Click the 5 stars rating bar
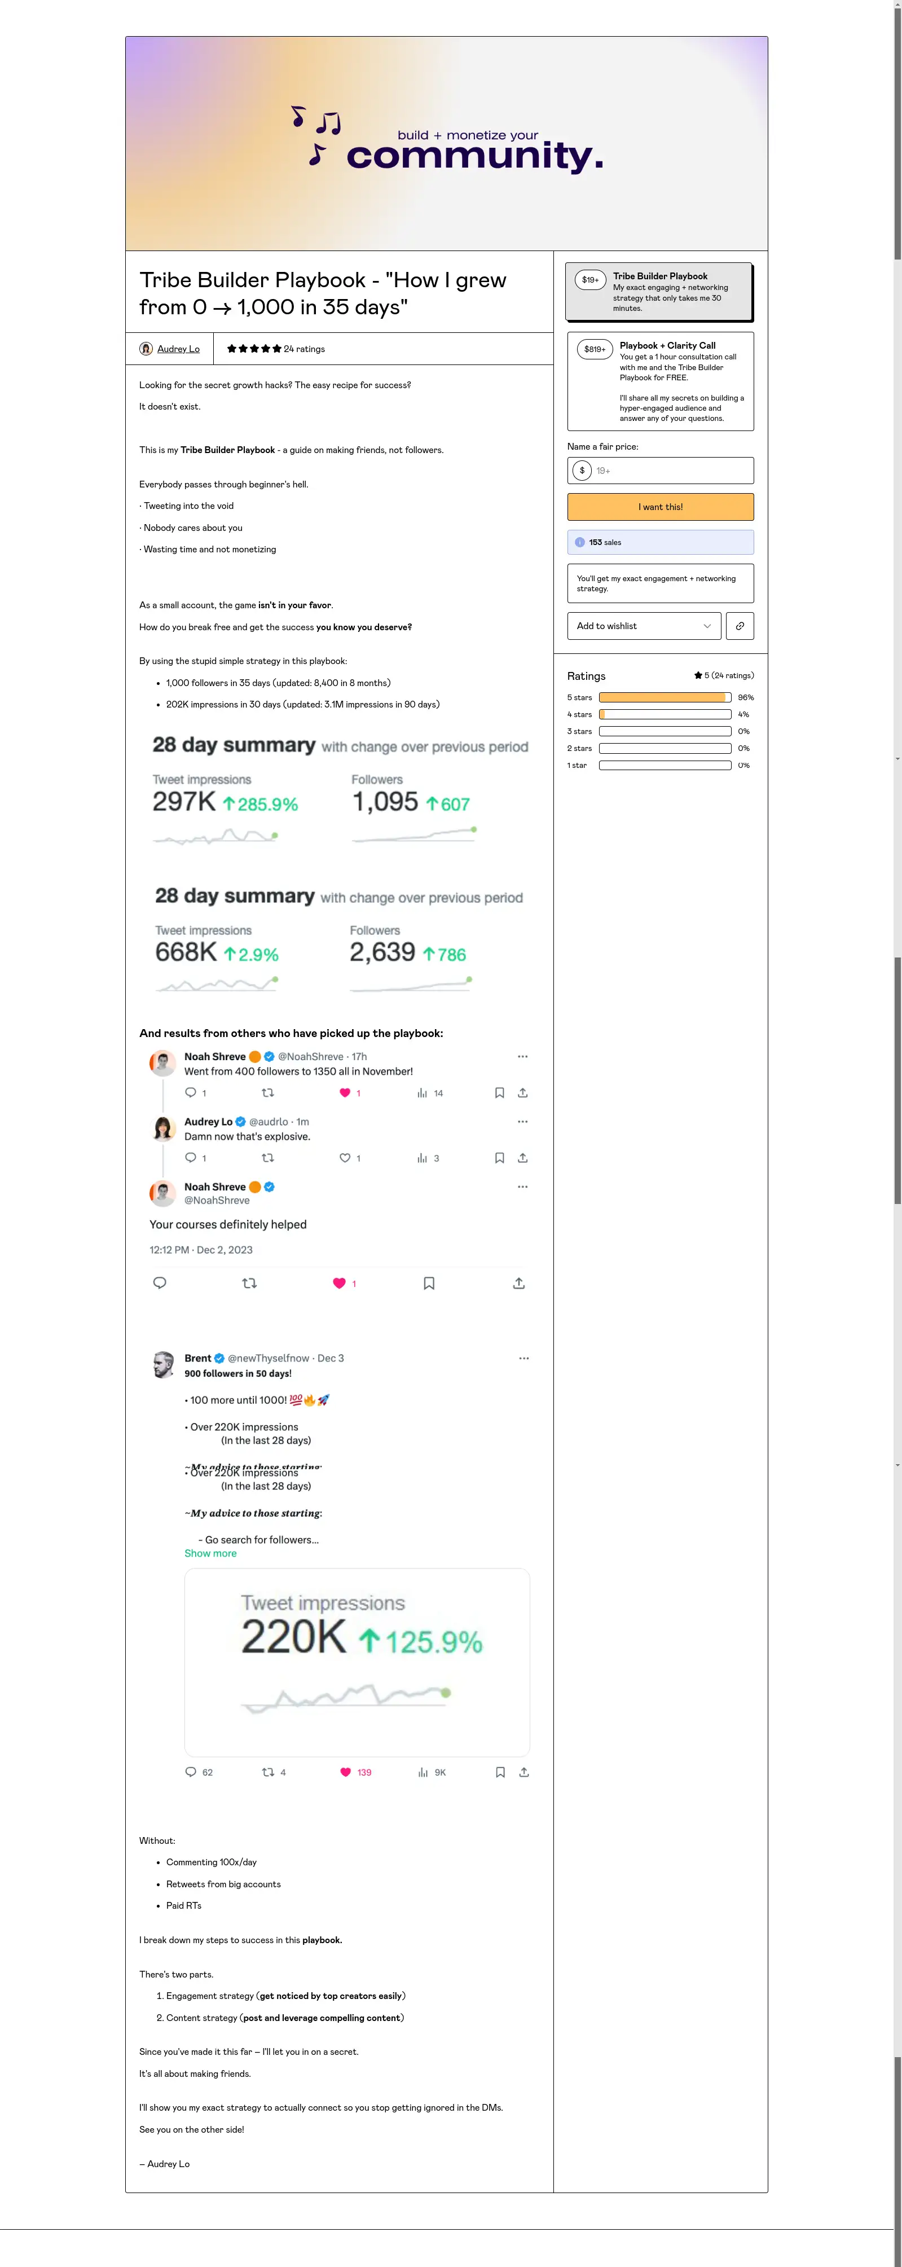The image size is (902, 2267). [665, 697]
